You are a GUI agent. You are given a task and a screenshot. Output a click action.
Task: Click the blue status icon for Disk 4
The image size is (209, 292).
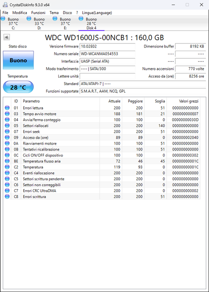tap(81, 18)
